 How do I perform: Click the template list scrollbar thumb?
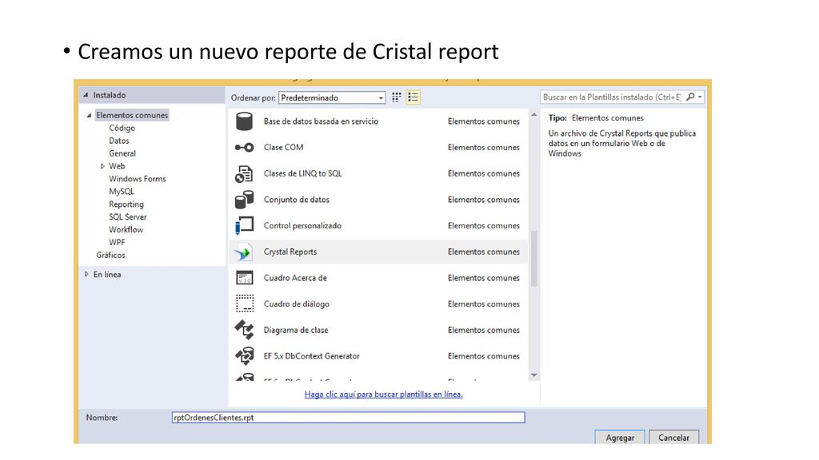tap(533, 259)
